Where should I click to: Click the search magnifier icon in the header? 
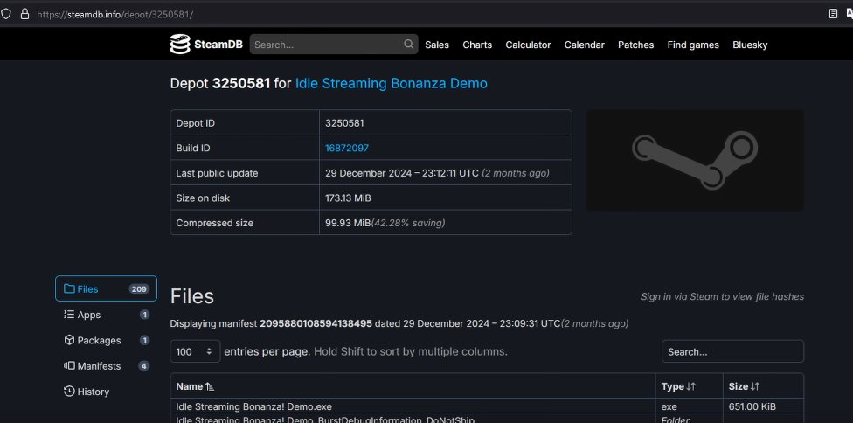408,45
